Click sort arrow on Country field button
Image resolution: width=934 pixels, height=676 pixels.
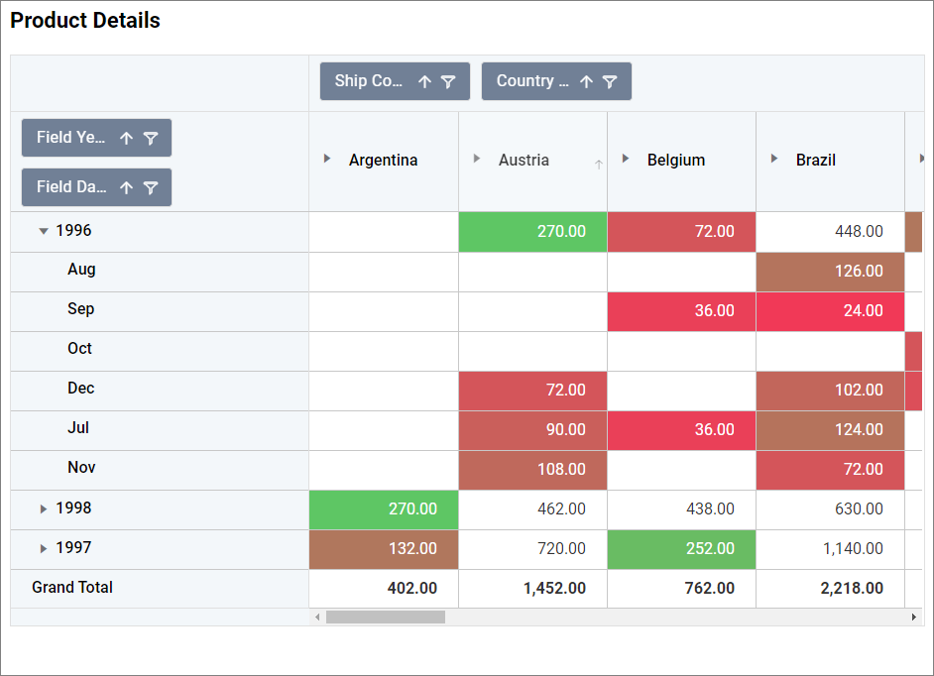[x=586, y=82]
